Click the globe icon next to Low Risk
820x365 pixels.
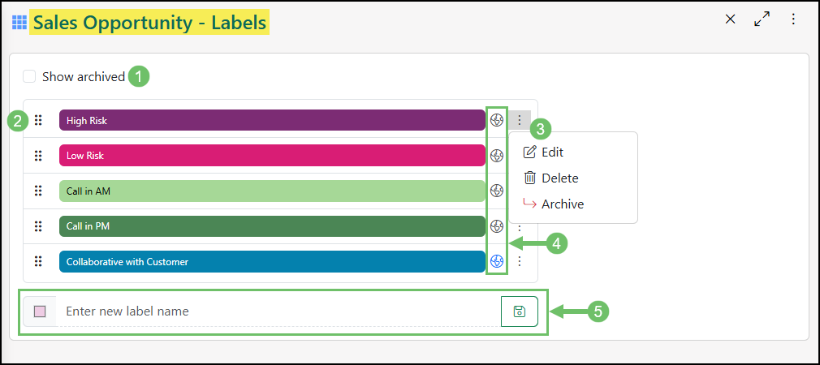(497, 155)
